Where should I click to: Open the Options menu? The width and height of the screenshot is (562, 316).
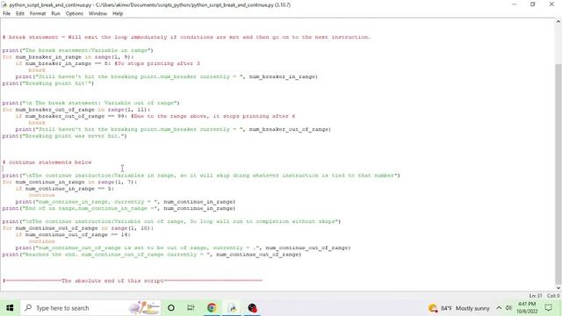74,14
